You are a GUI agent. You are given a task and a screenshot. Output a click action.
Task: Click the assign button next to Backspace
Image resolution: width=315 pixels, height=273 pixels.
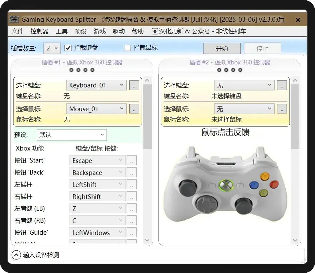(x=132, y=173)
